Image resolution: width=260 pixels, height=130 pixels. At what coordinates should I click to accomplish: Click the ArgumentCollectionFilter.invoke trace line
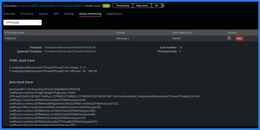click(x=64, y=104)
